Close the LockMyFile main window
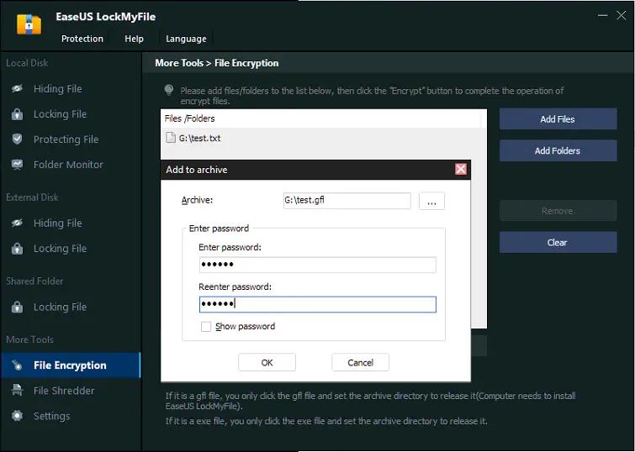 pyautogui.click(x=622, y=16)
